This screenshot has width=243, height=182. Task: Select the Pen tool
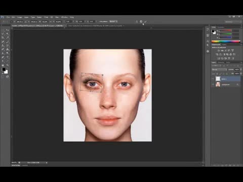pyautogui.click(x=3, y=57)
